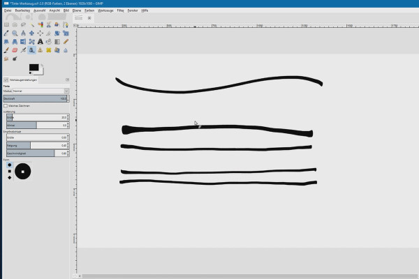Select the Bucket Fill tool
Screen dimensions: 419x279
(49, 42)
